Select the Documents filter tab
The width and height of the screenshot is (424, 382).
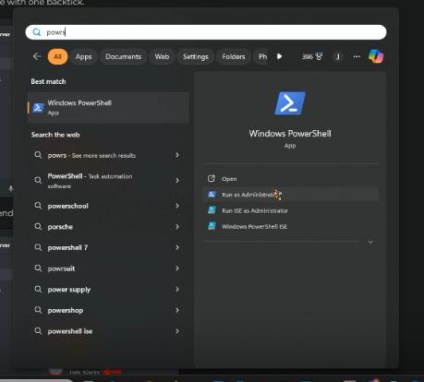click(124, 56)
